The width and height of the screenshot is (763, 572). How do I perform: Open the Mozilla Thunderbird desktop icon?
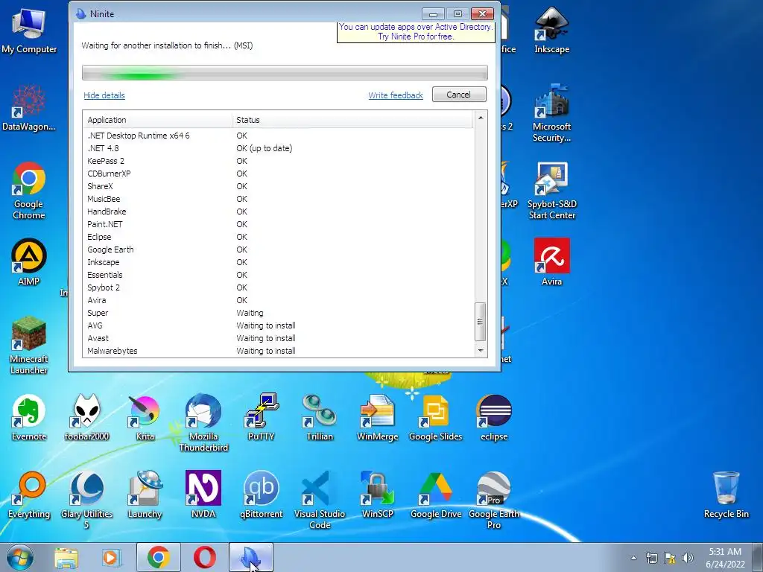203,423
